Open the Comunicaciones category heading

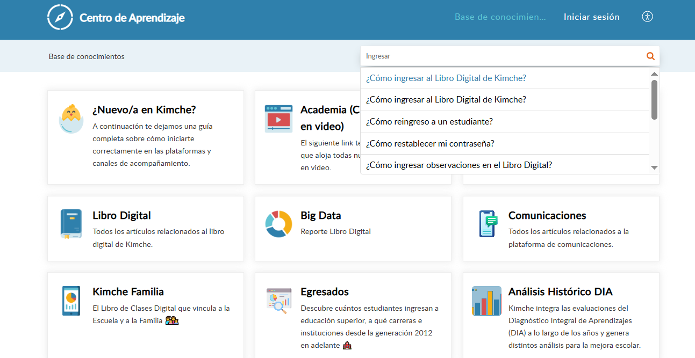click(x=547, y=215)
